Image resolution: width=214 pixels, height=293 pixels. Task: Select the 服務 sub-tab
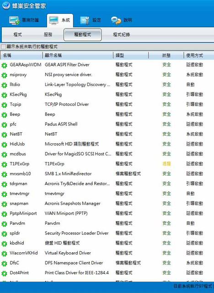[48, 35]
